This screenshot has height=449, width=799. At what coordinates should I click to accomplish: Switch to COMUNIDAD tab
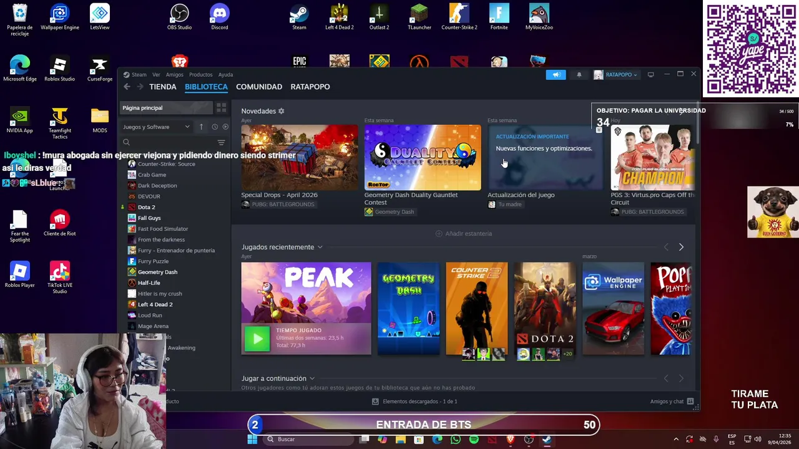coord(259,87)
